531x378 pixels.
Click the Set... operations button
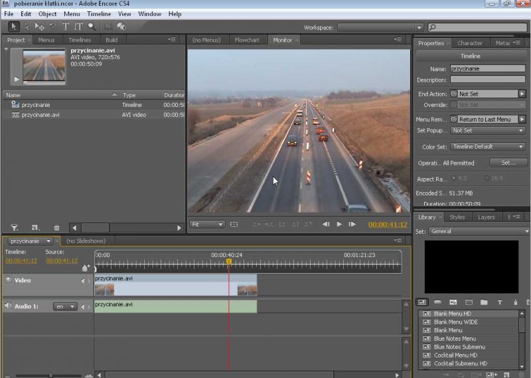(x=508, y=163)
